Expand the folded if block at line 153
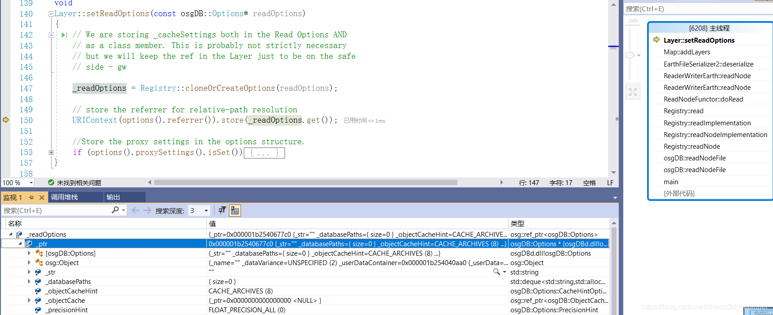The width and height of the screenshot is (773, 315). click(x=51, y=153)
